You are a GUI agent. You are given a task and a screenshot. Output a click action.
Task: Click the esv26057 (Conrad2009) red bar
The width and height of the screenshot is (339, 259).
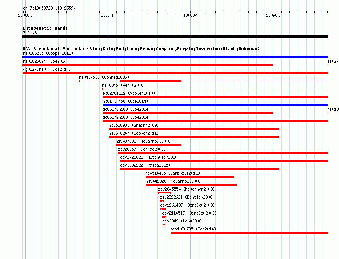click(x=223, y=153)
